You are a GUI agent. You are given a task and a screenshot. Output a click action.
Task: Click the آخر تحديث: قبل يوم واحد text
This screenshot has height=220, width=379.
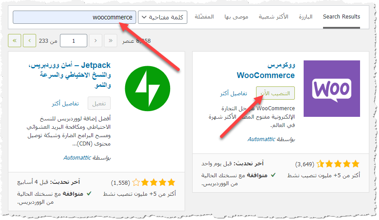[x=232, y=164]
